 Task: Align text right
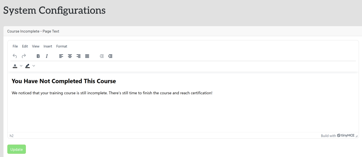pyautogui.click(x=78, y=56)
